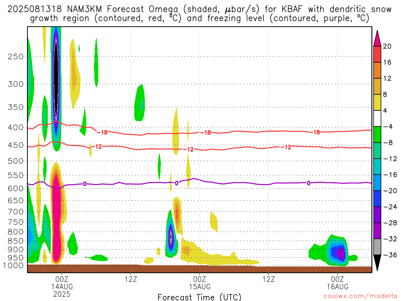Screen dimensions: 401x301
Task: Click the colorbar value label 20
Action: pyautogui.click(x=387, y=46)
